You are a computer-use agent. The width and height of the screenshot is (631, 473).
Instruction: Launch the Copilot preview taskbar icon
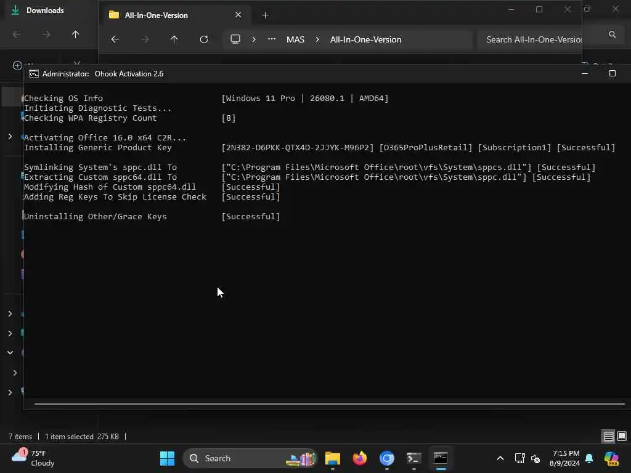pos(611,458)
